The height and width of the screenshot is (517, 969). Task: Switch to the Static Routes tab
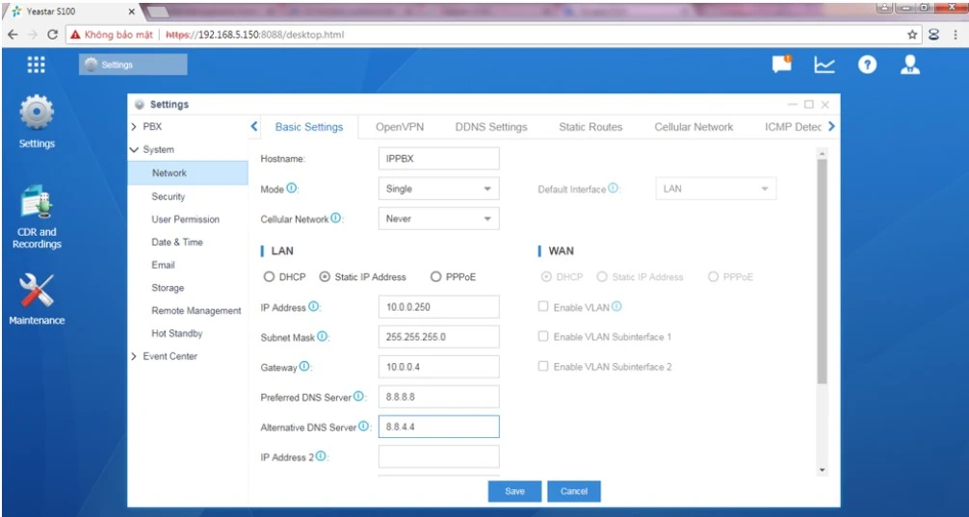tap(590, 127)
